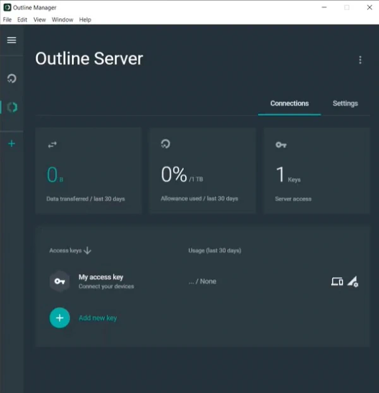Click the Allowance used / last 30 days label
This screenshot has height=393, width=379.
[200, 199]
